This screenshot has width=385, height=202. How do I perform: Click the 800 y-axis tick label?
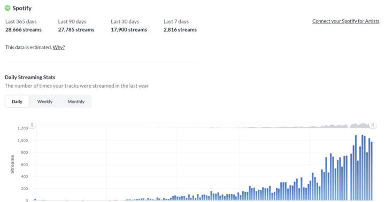pos(24,152)
